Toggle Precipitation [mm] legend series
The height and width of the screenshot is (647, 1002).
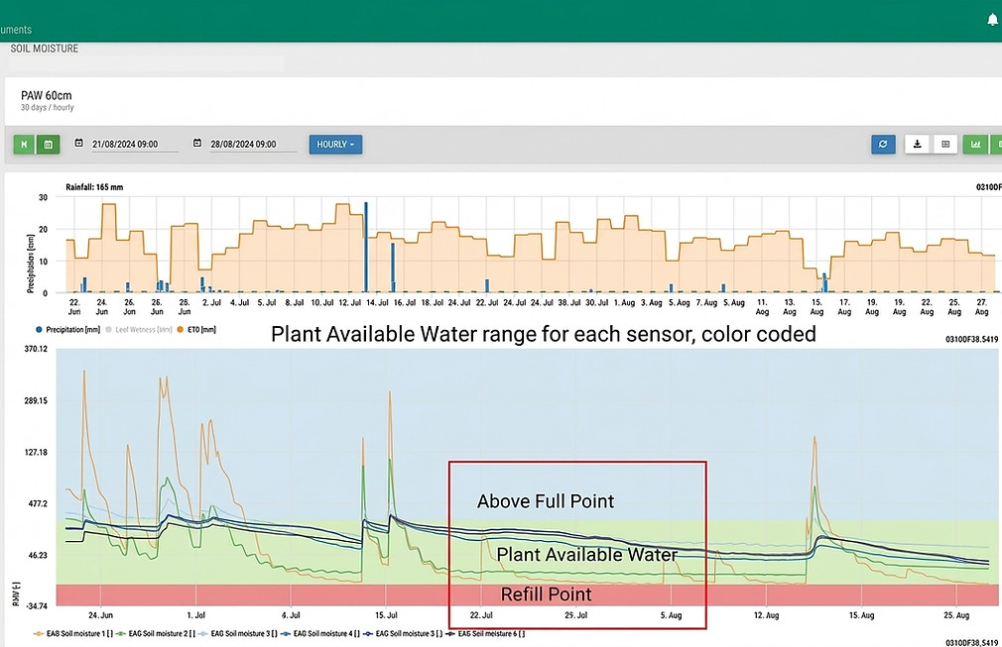pos(67,330)
